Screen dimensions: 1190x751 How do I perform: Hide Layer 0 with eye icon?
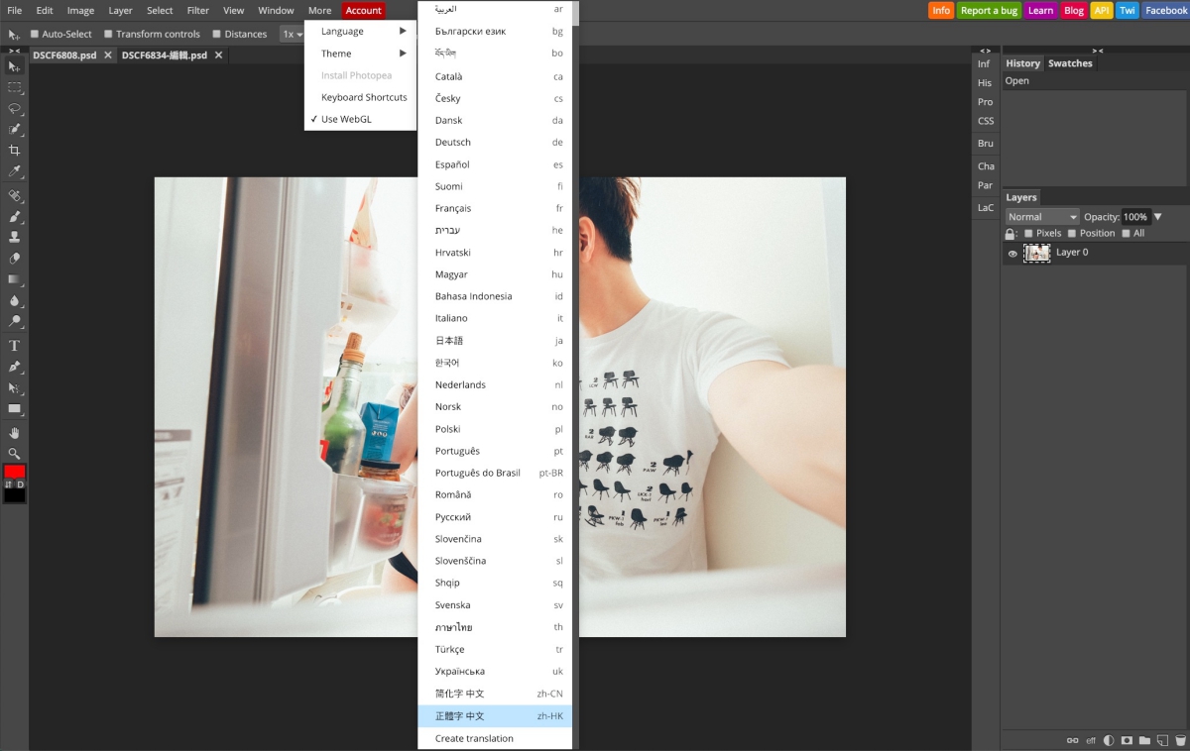[1012, 254]
